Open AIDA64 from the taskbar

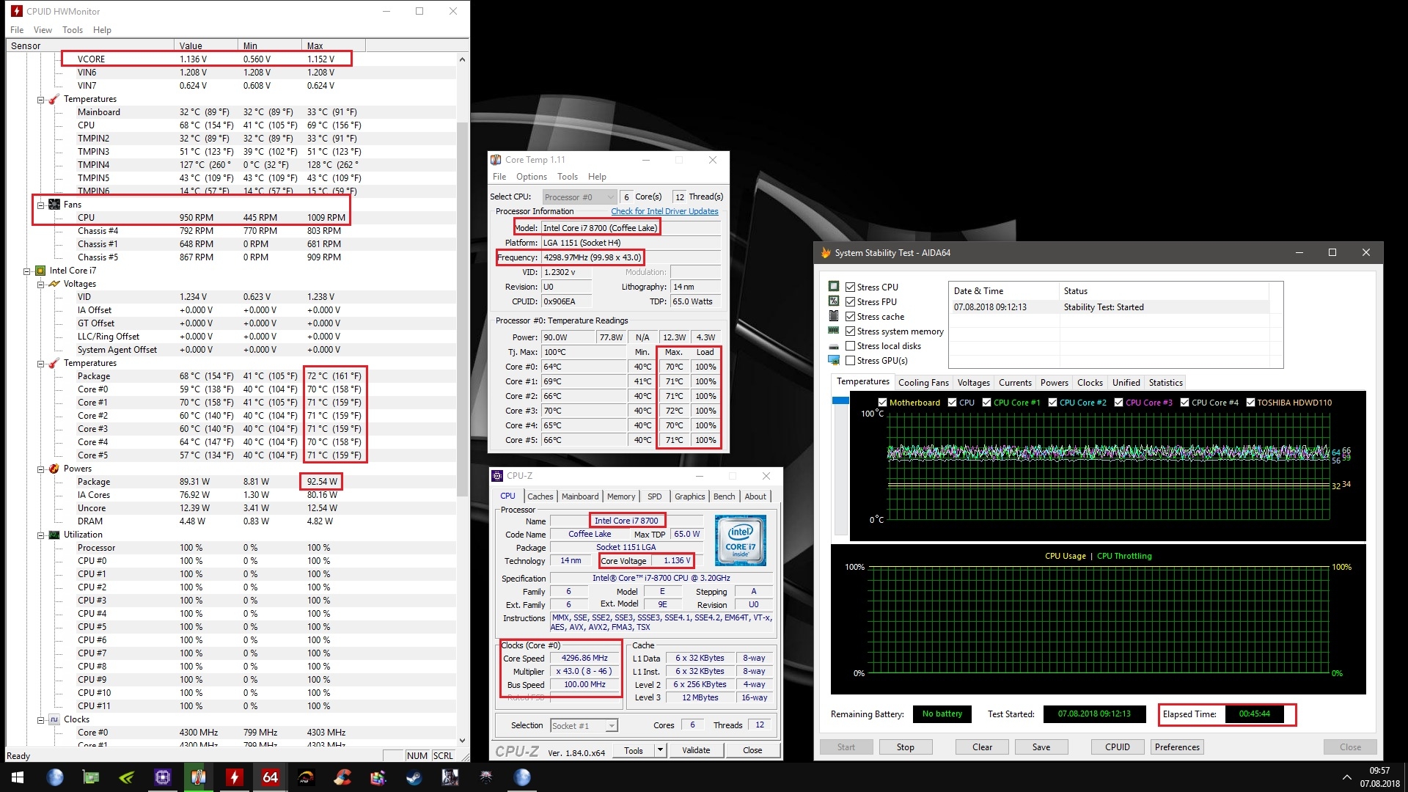(x=270, y=777)
